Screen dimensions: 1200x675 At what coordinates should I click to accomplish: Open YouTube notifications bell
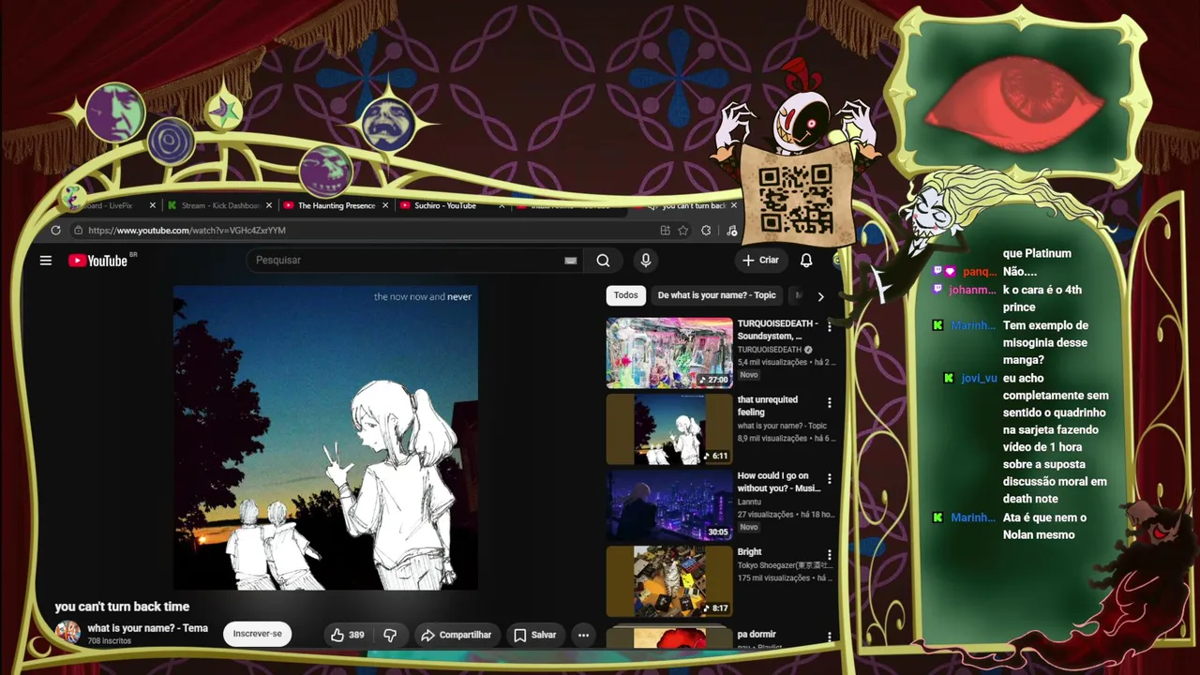(x=806, y=261)
